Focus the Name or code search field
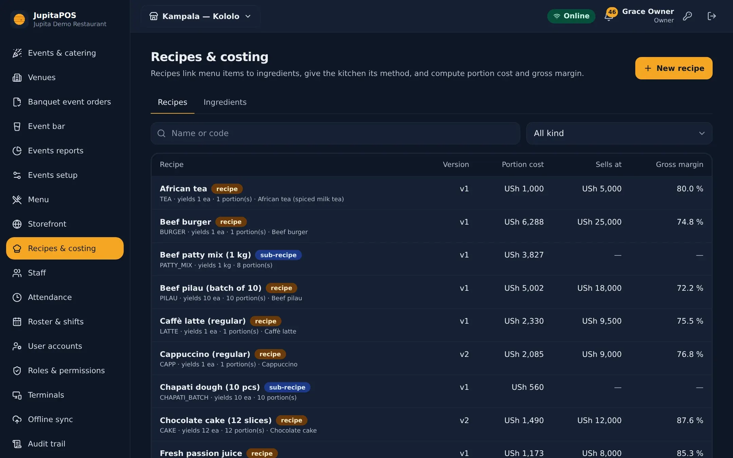 [335, 133]
